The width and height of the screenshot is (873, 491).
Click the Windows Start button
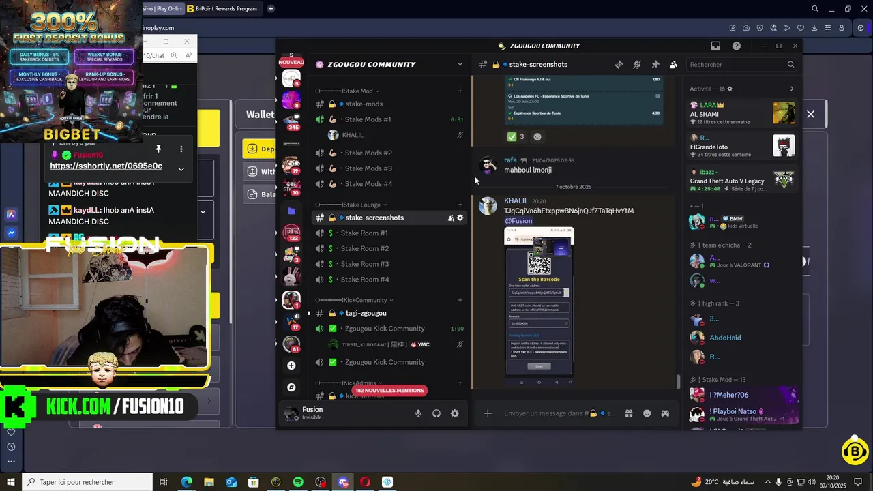(x=11, y=482)
